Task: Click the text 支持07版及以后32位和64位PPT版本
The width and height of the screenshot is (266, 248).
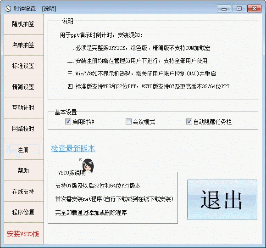Action: tap(98, 186)
